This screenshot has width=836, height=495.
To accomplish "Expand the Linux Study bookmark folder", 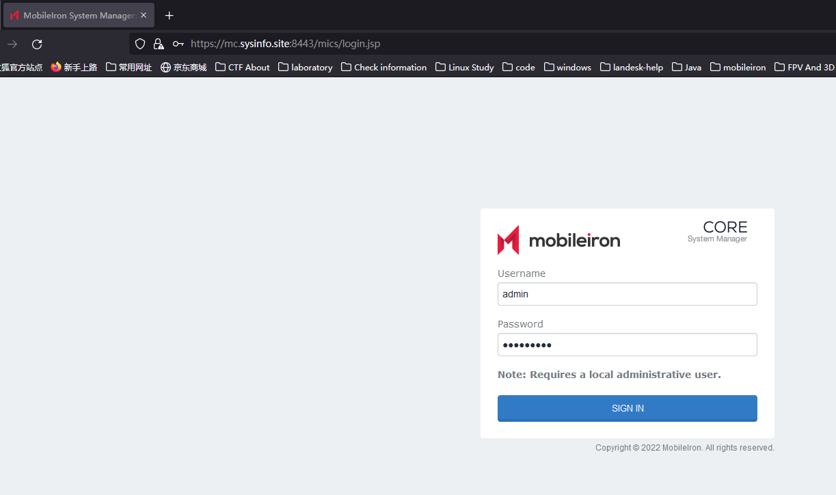I will pyautogui.click(x=464, y=67).
